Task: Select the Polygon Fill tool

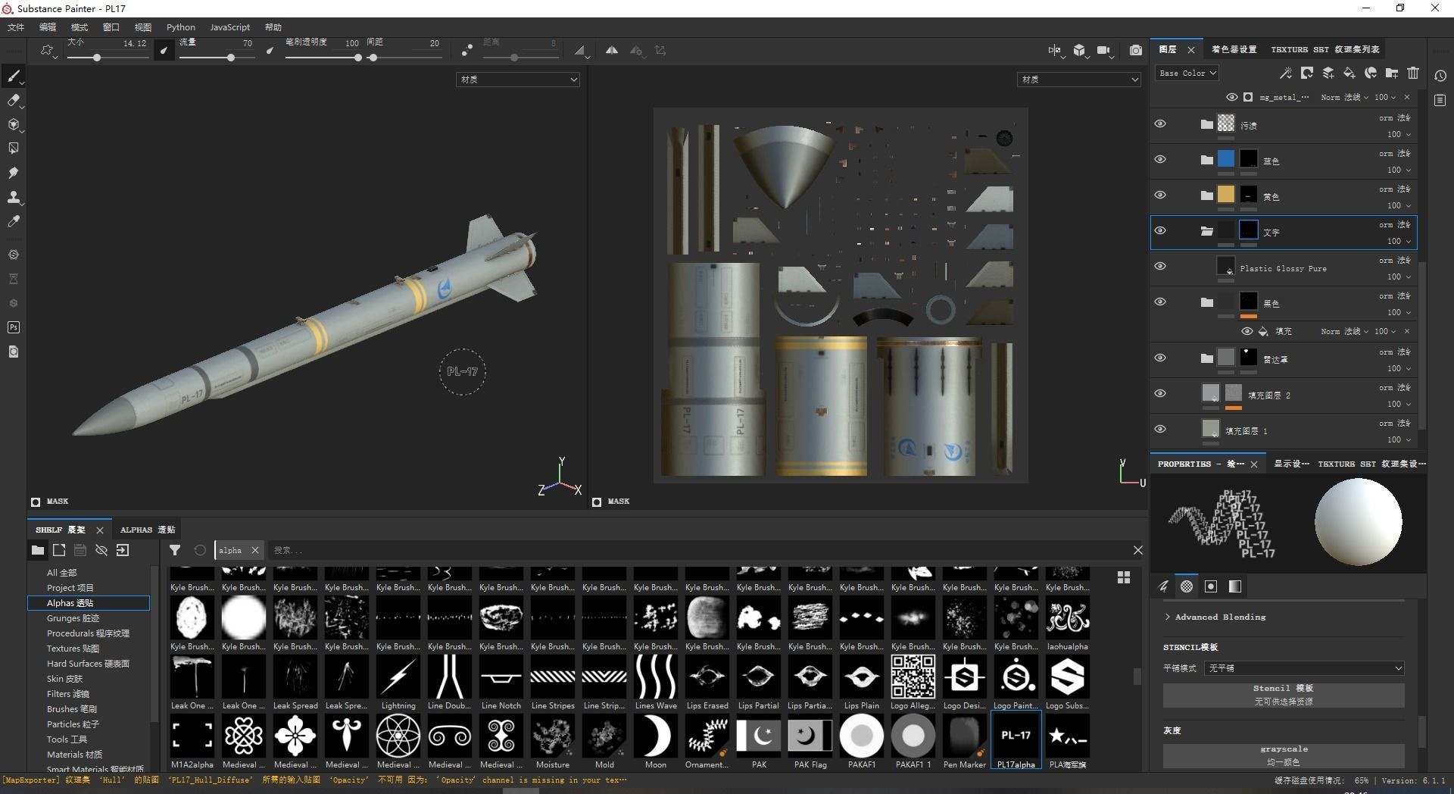Action: [13, 148]
